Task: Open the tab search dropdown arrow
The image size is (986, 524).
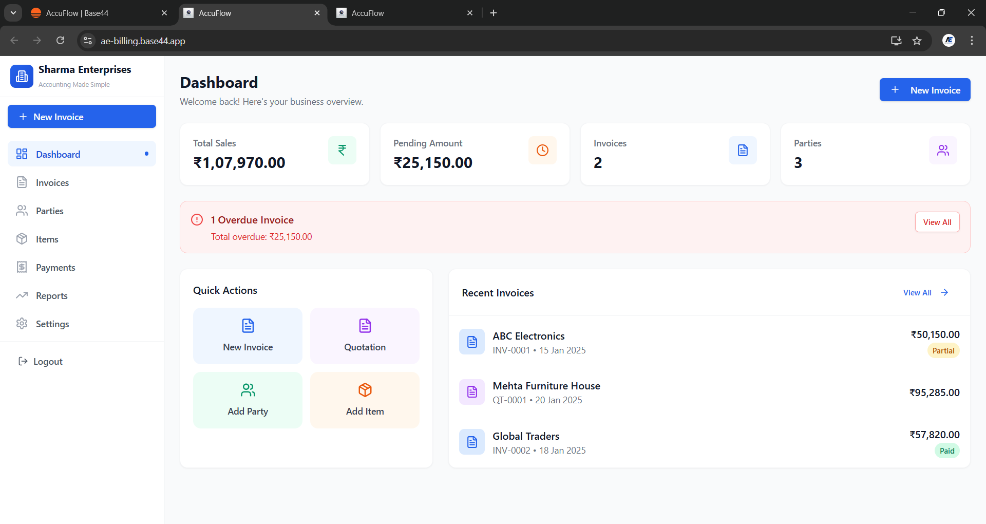Action: (13, 13)
